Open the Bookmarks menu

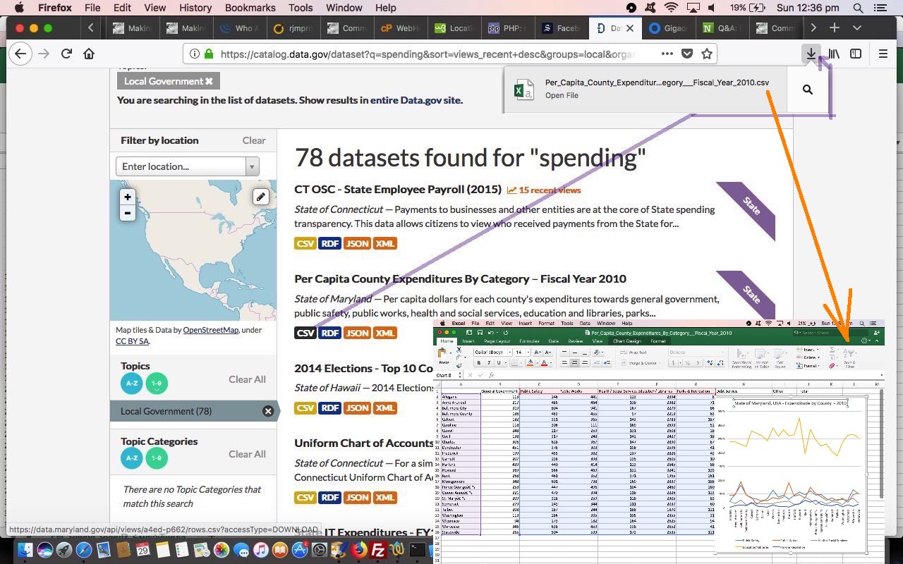point(250,8)
